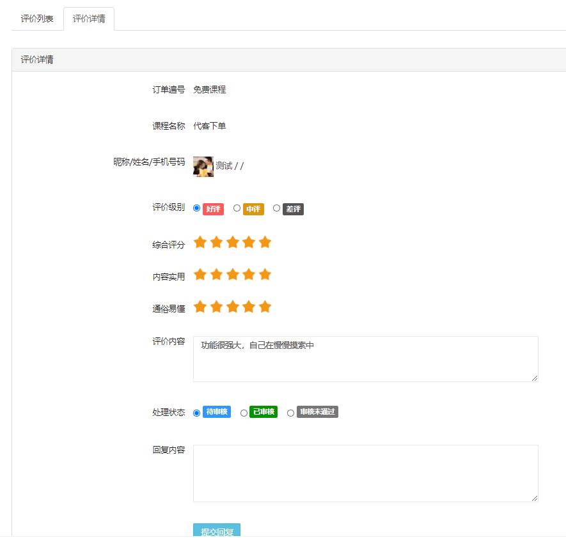
Task: Click the 课程名称 label
Action: (169, 127)
